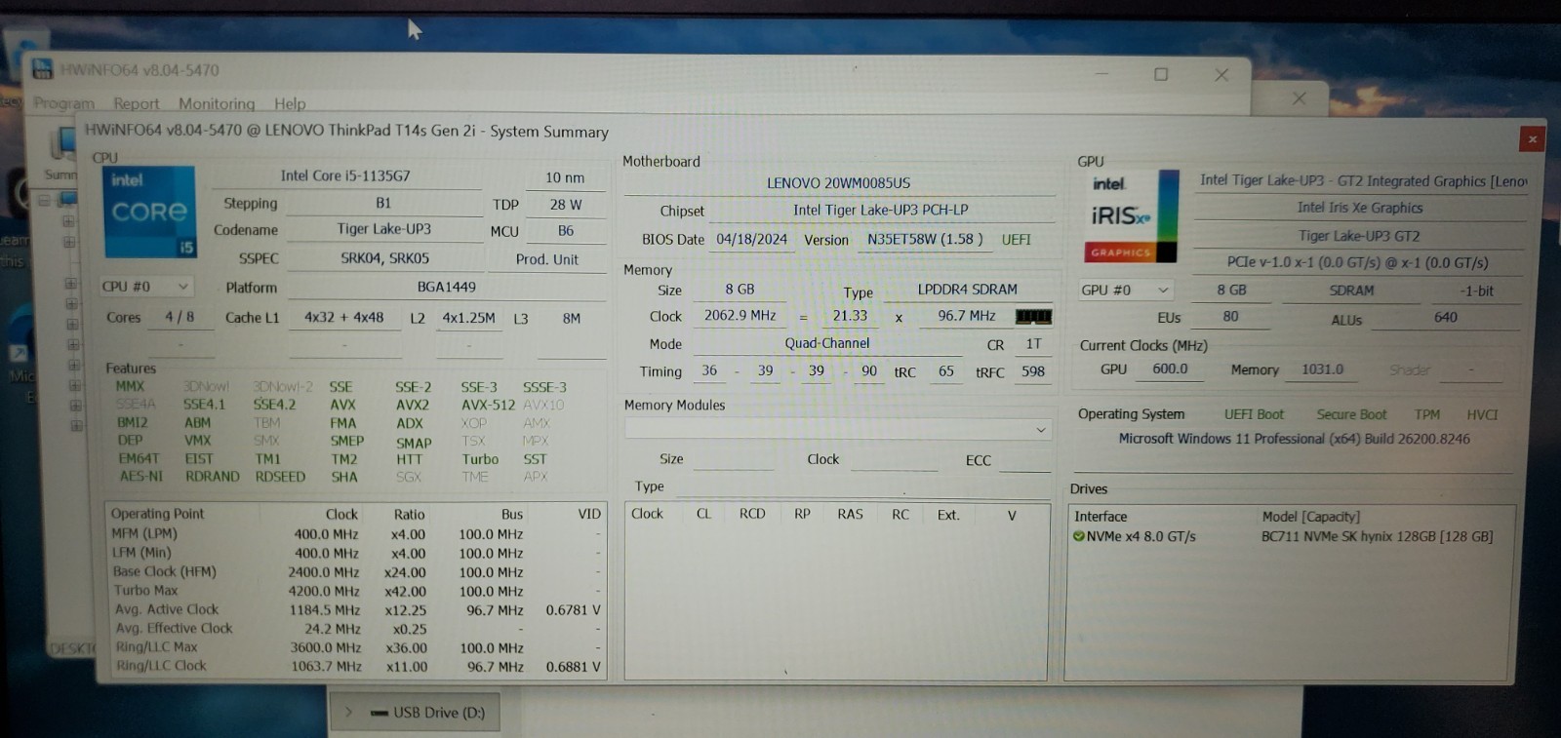Close the background window behind HWiNFO64
The width and height of the screenshot is (1561, 738).
(1299, 98)
